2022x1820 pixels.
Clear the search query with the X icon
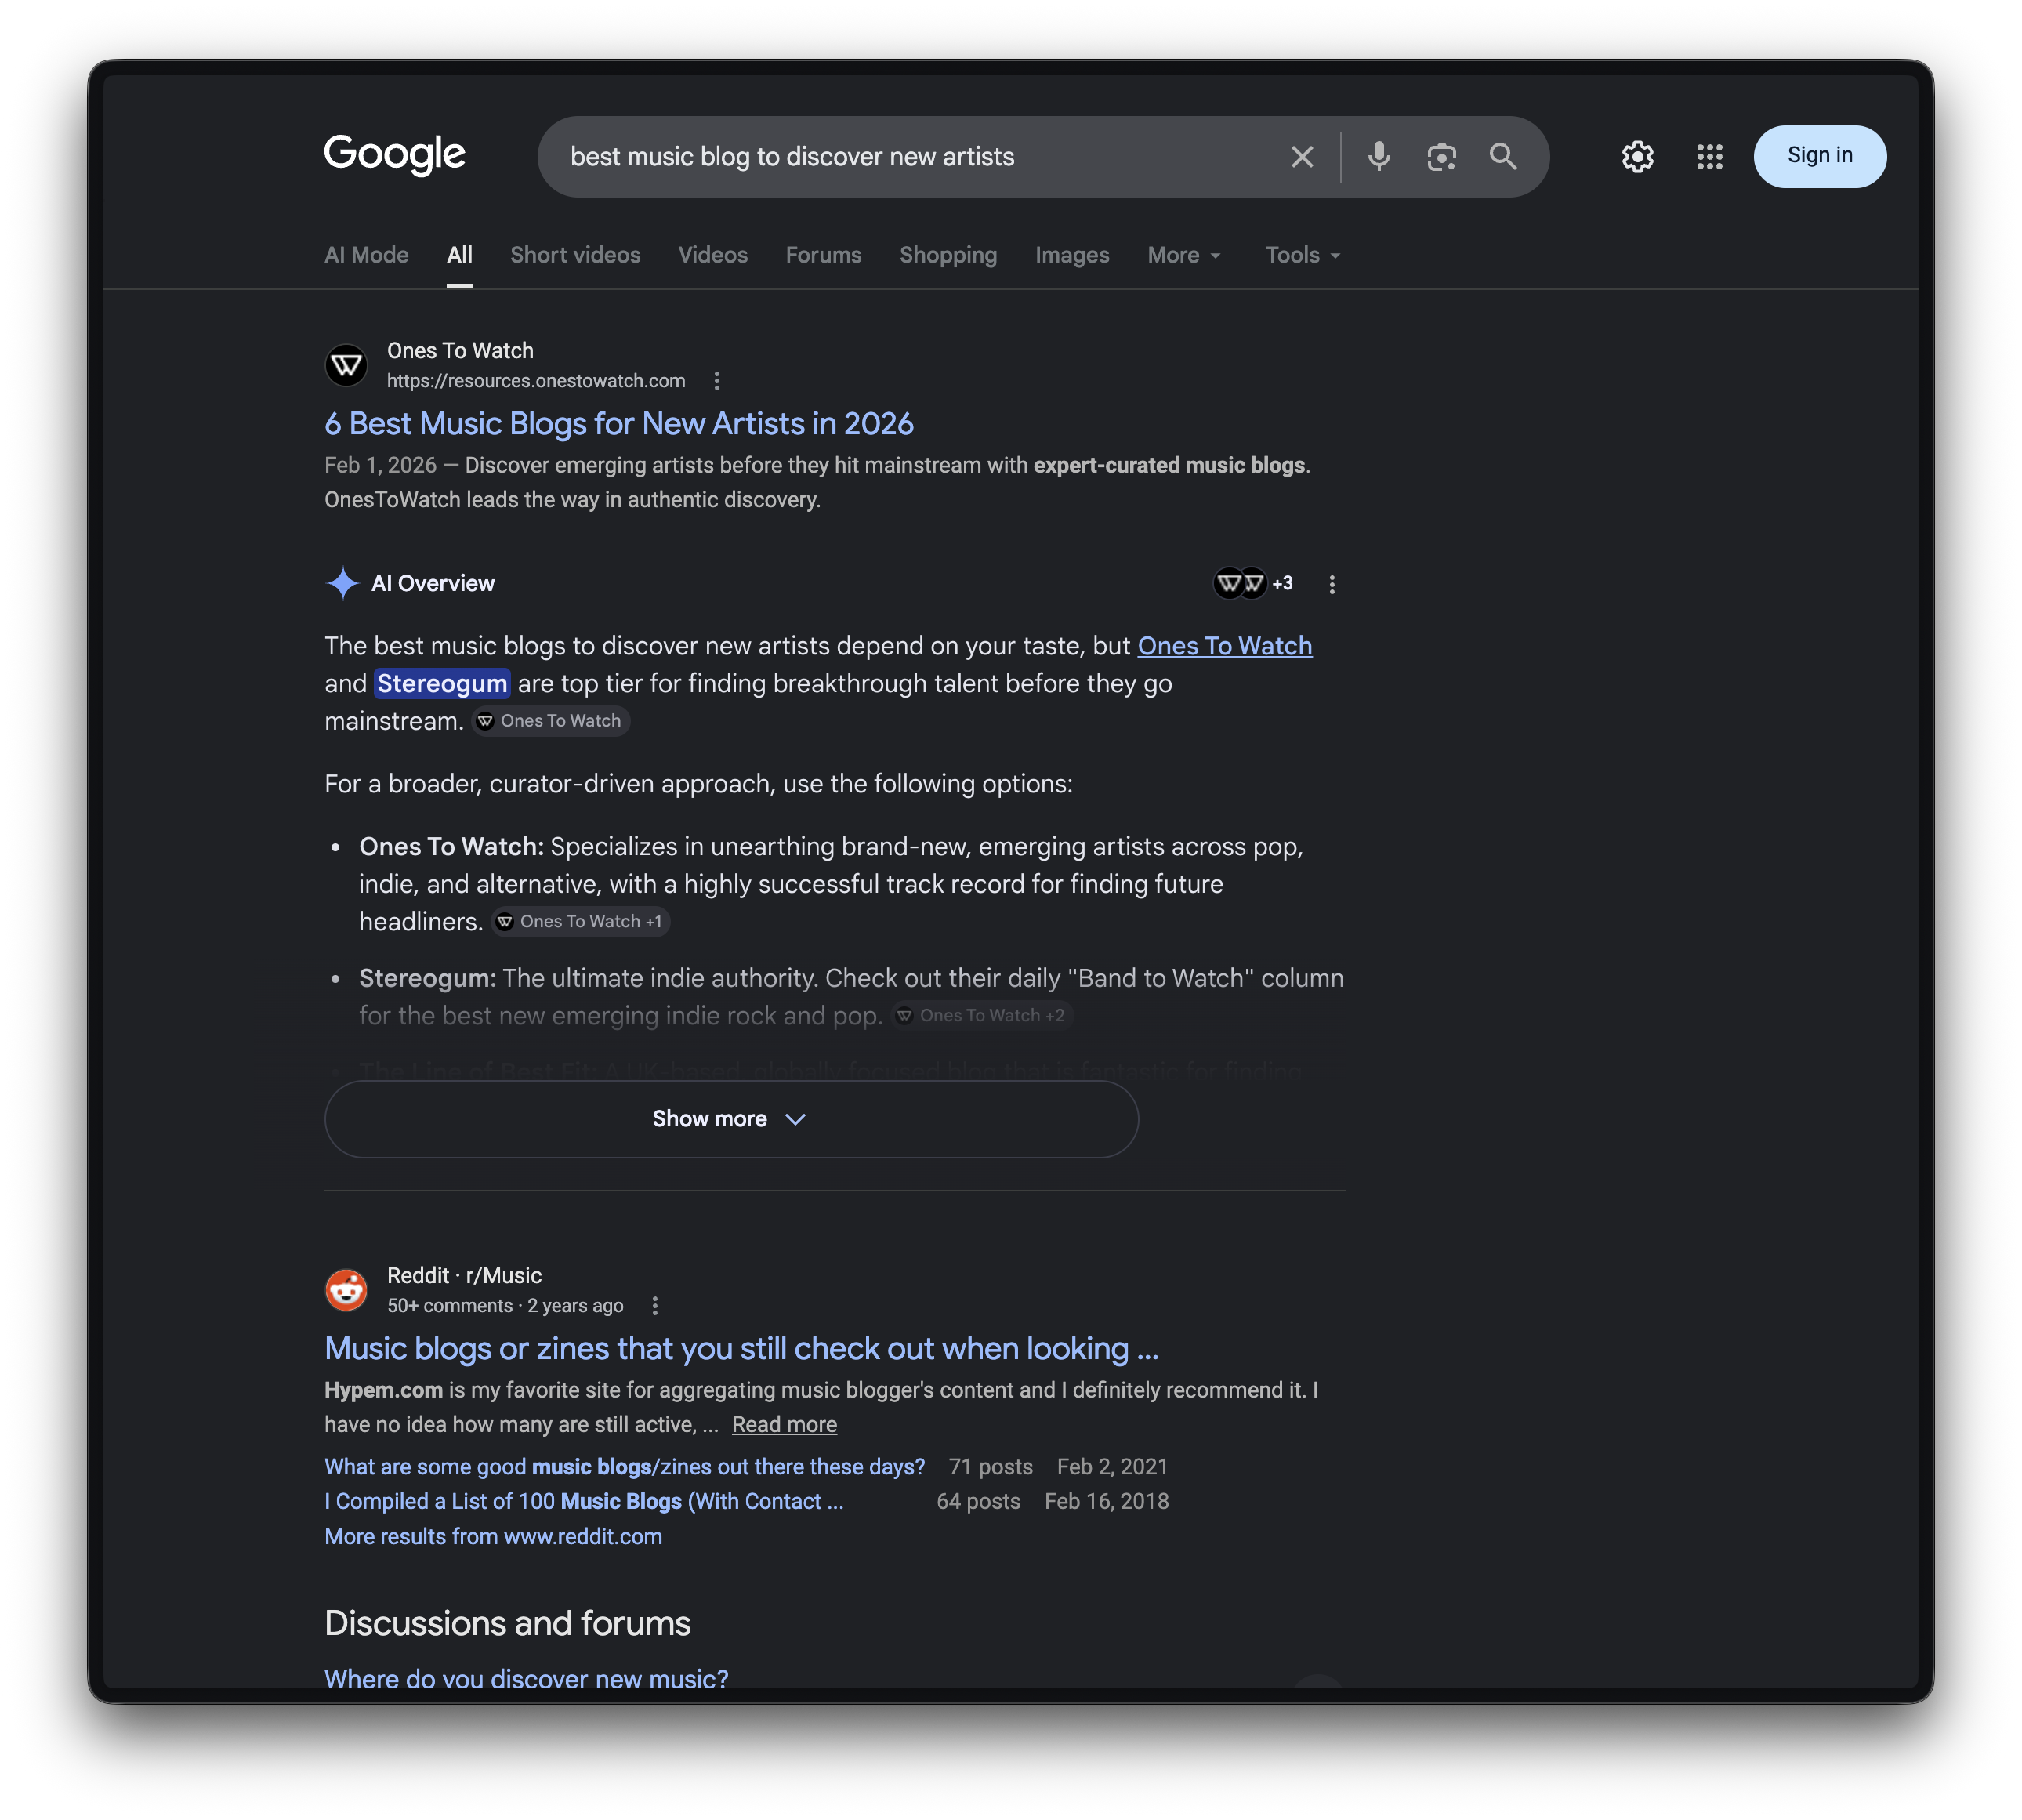tap(1301, 157)
